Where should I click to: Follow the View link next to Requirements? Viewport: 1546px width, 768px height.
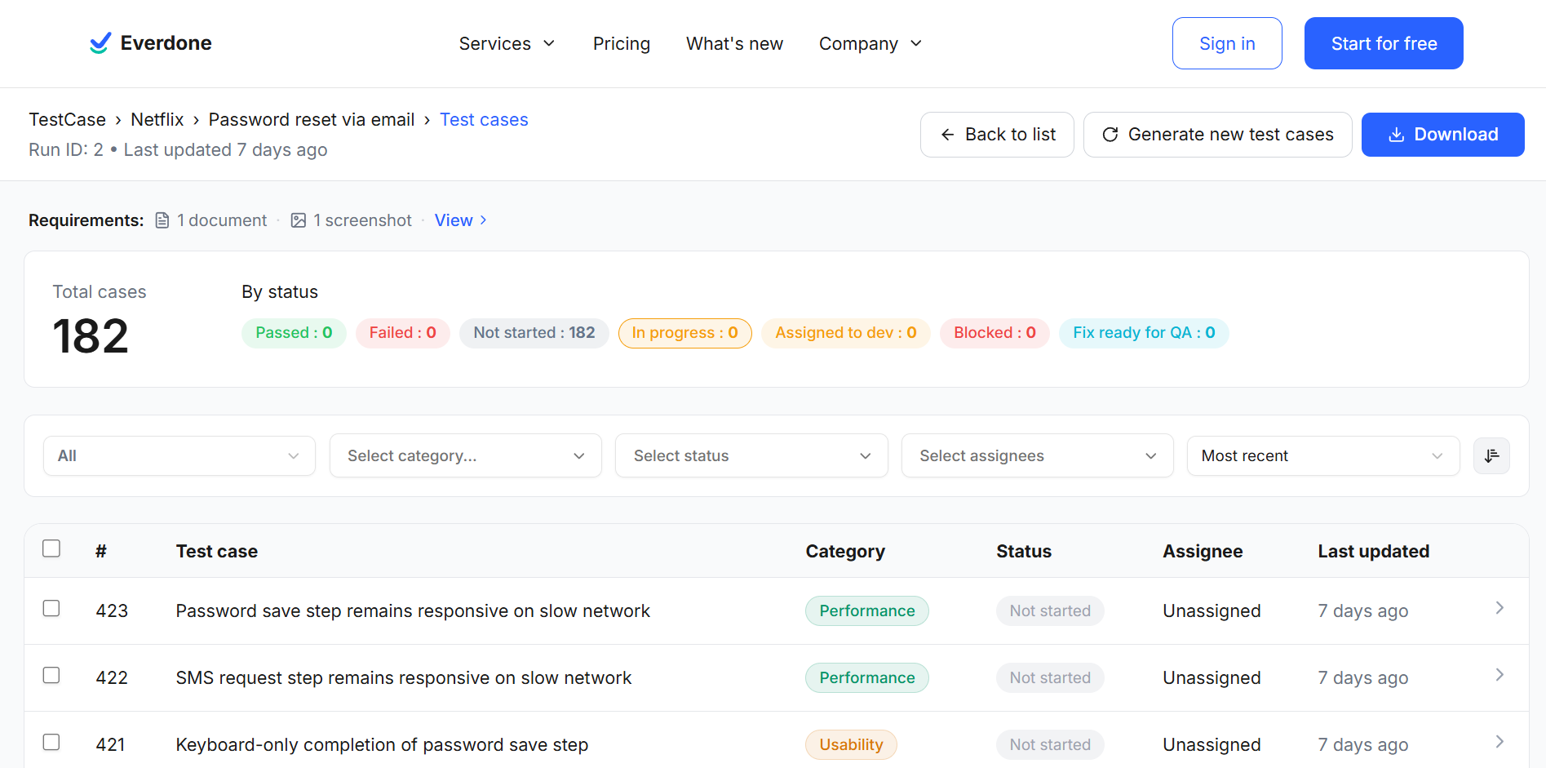[454, 220]
